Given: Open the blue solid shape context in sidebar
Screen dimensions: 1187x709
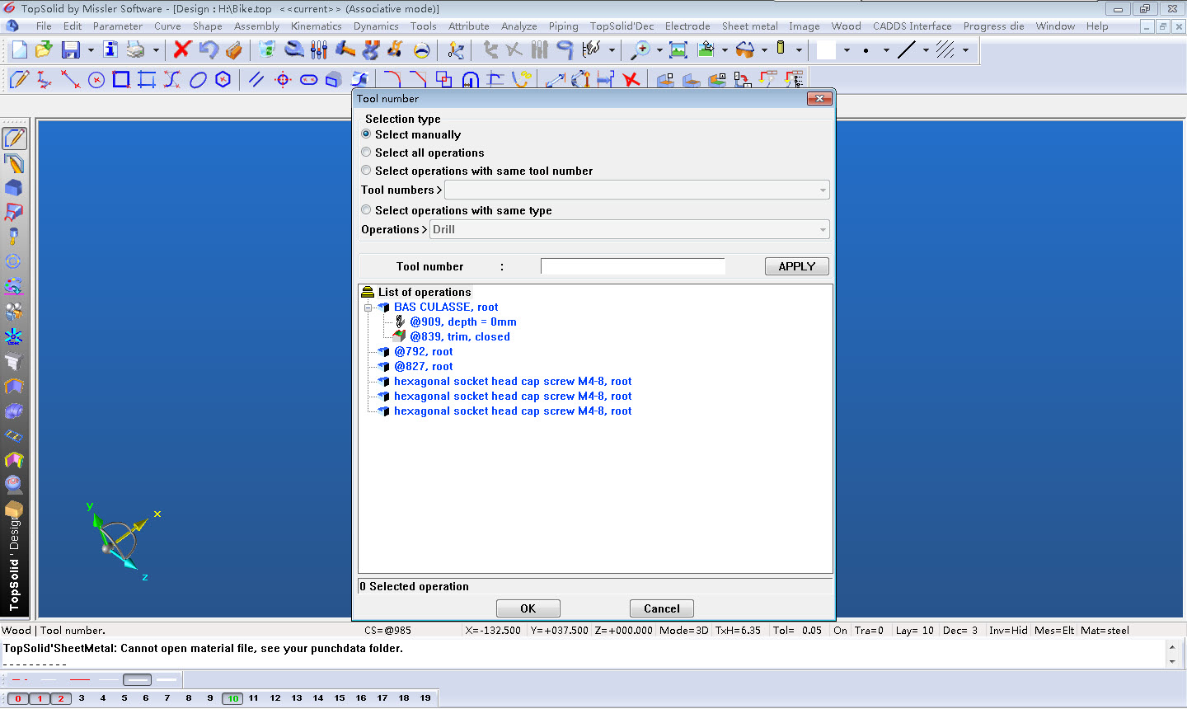Looking at the screenshot, I should coord(14,188).
